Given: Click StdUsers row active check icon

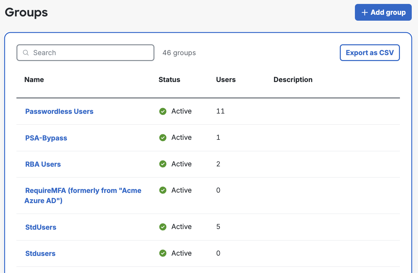Looking at the screenshot, I should [163, 227].
